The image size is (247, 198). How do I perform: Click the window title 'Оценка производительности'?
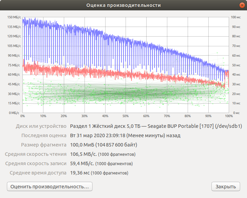(x=123, y=5)
